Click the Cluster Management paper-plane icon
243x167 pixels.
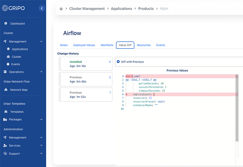(x=5, y=41)
